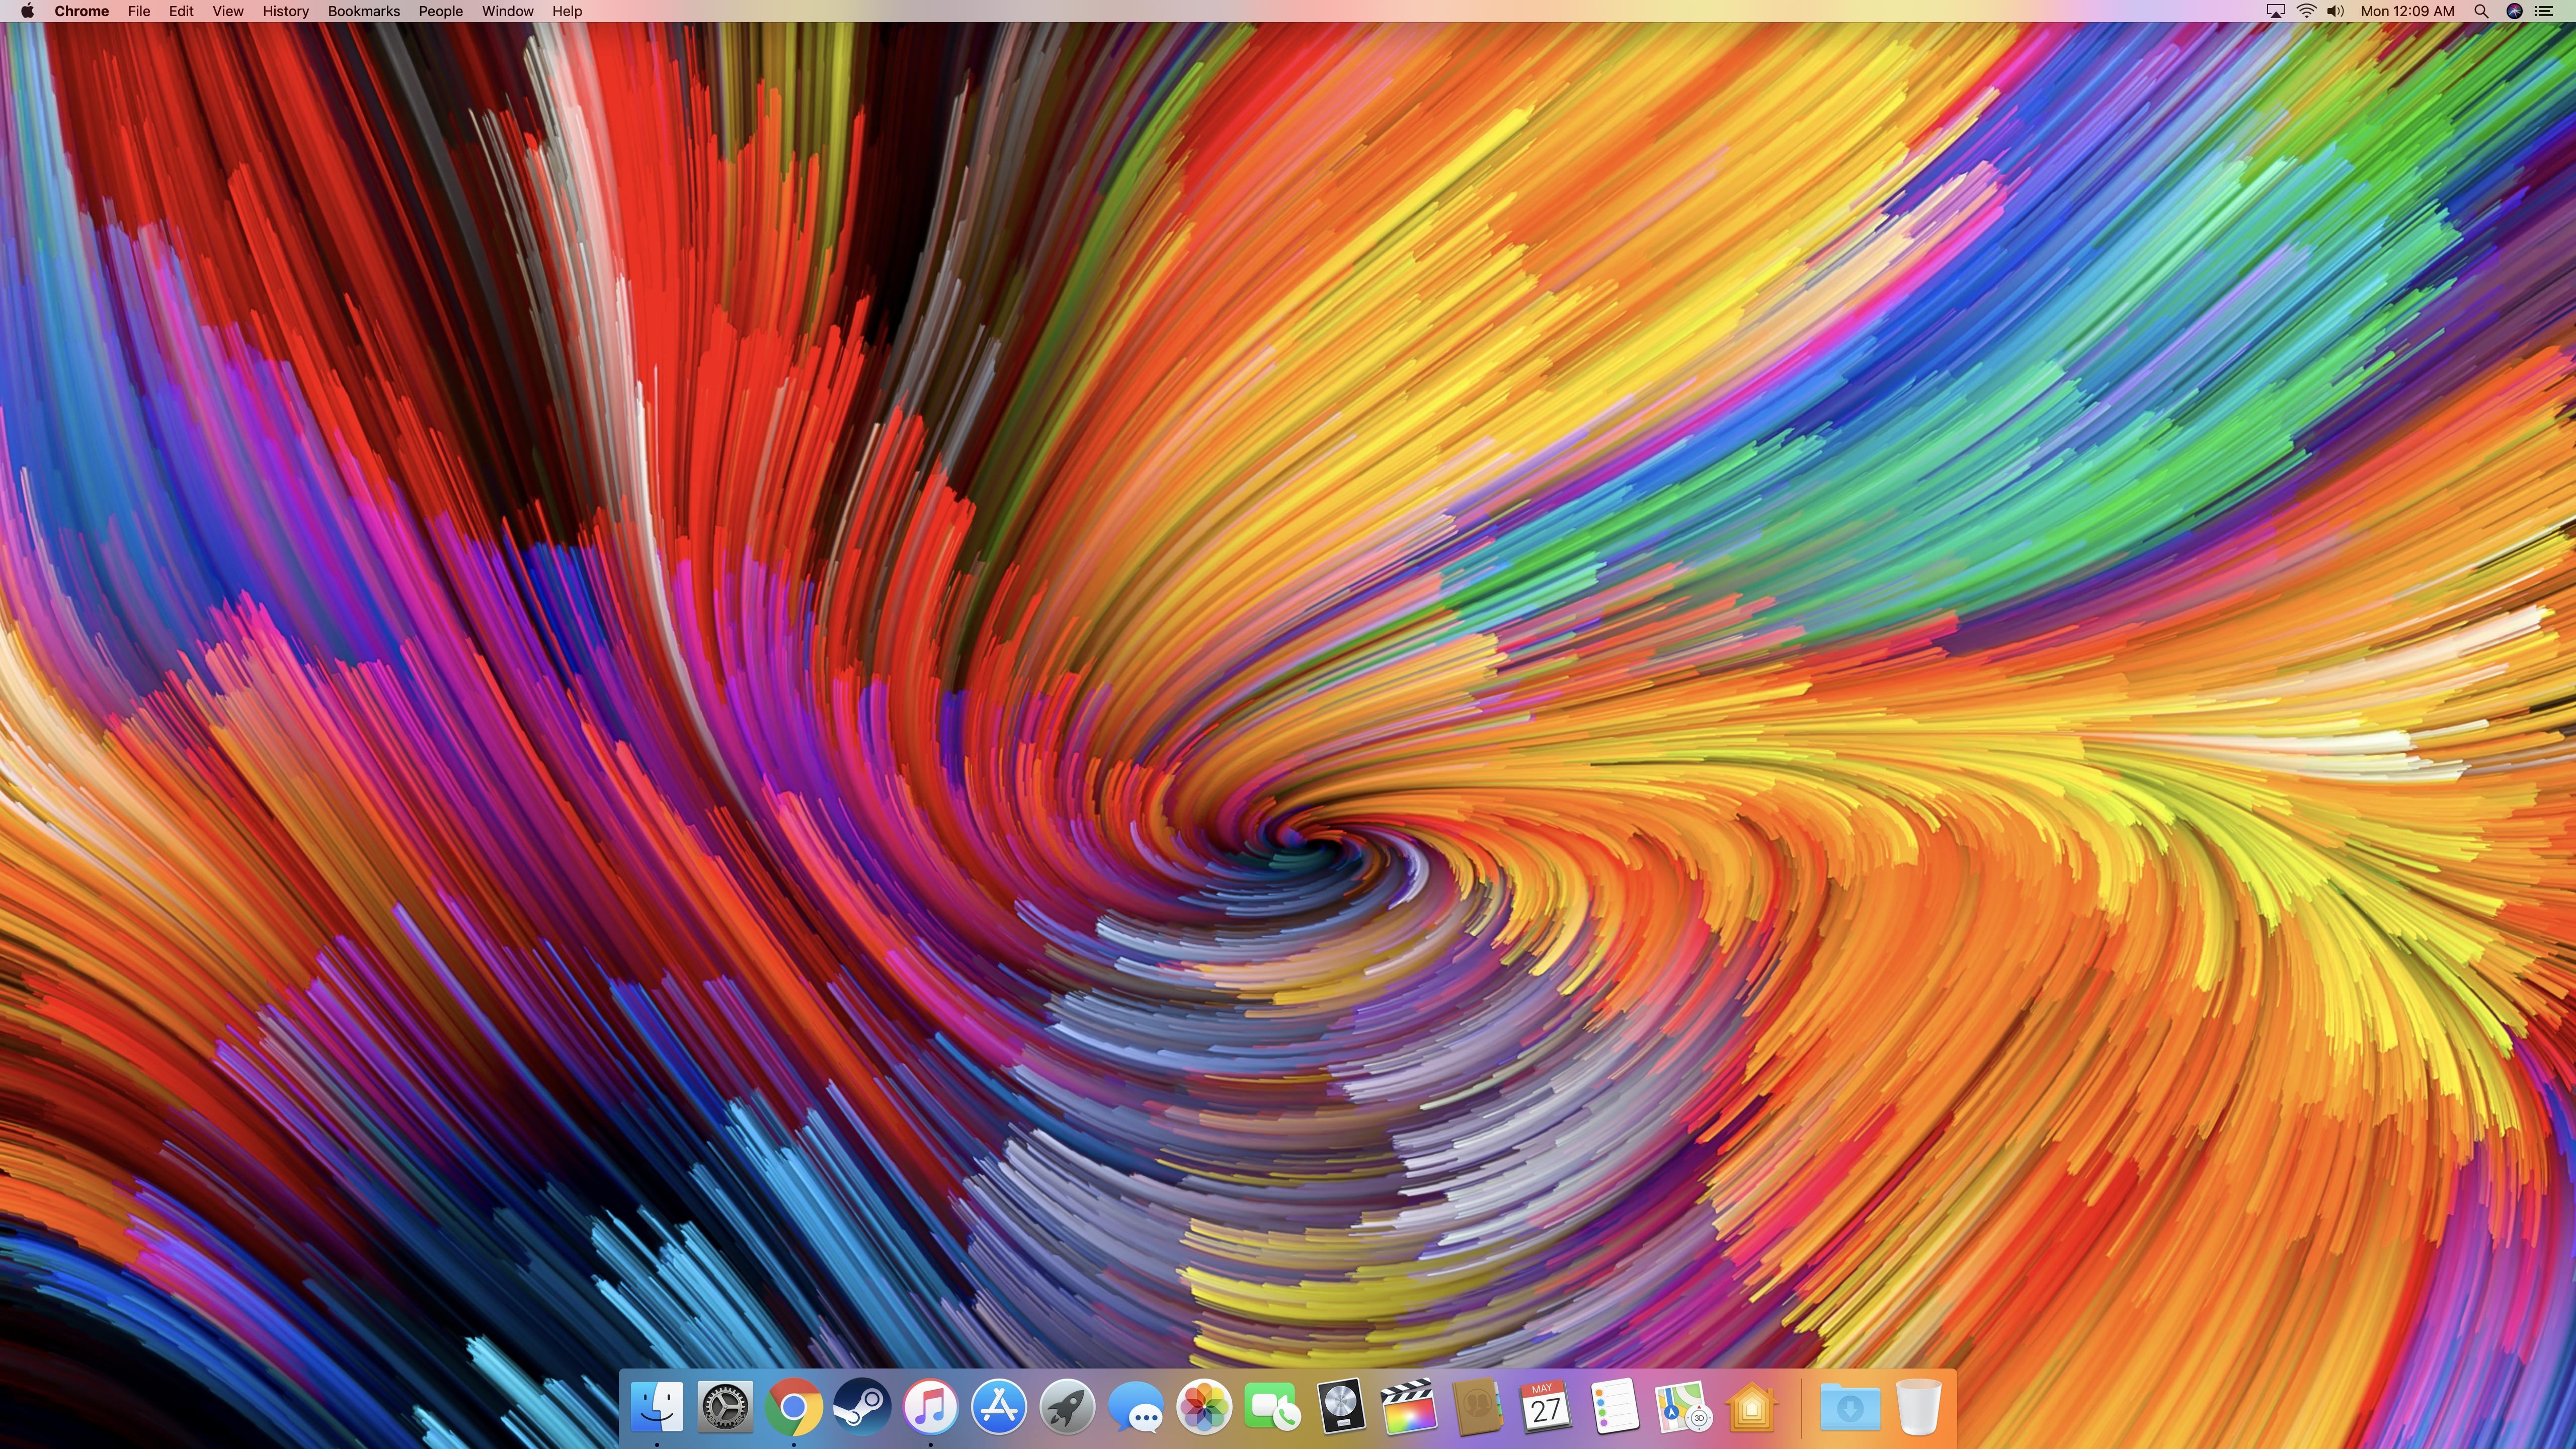Click the Spotlight search icon
Screen dimensions: 2576x1449
(x=2481, y=11)
